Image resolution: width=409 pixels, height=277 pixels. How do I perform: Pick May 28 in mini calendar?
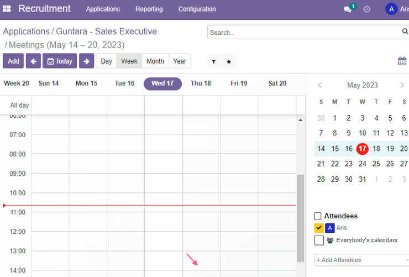(321, 180)
